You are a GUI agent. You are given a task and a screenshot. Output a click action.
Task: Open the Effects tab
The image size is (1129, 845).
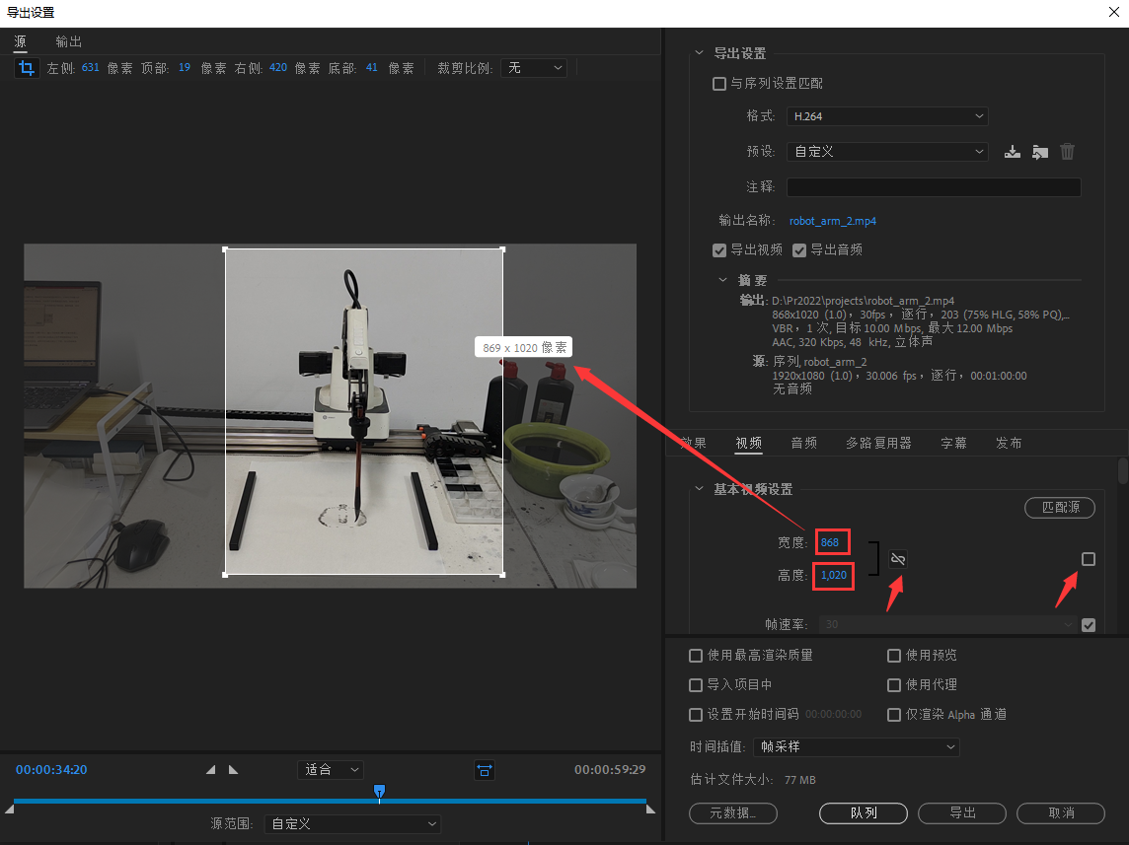coord(693,443)
